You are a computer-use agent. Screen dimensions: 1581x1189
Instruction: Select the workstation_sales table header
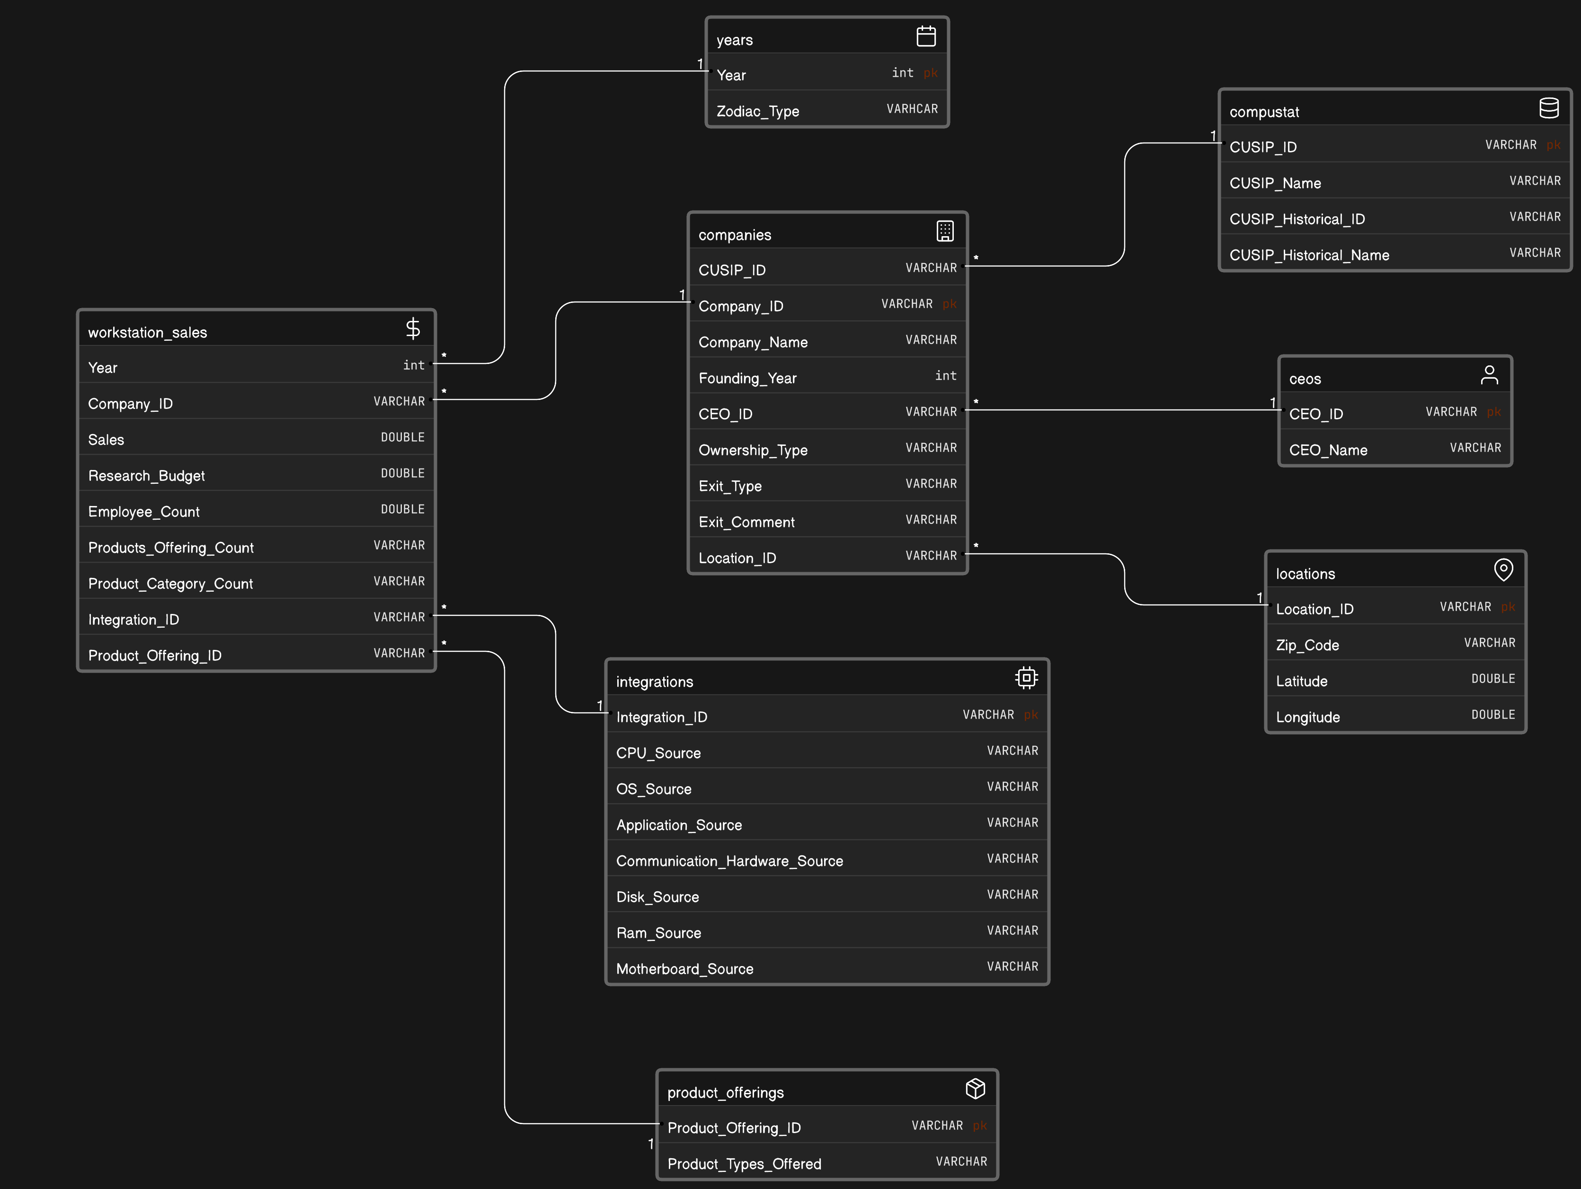[147, 332]
